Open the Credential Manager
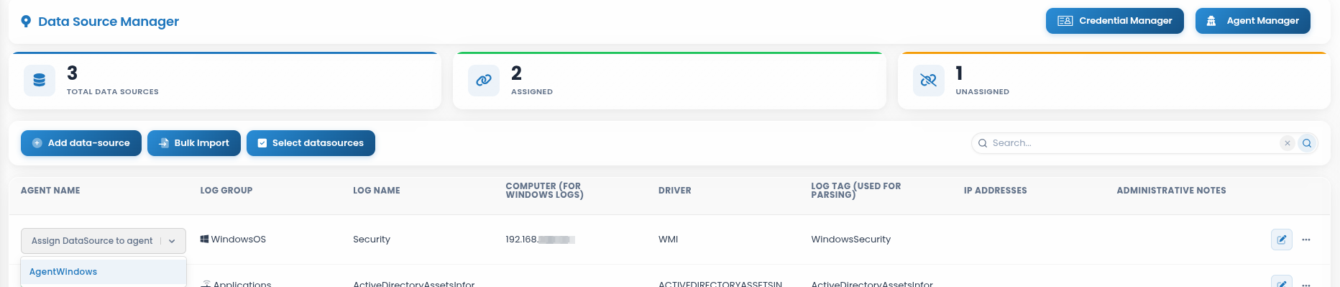 point(1114,21)
